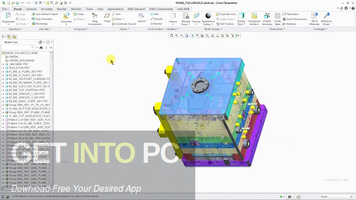Click the model tree search field
Viewport: 356px width, 200px height.
17,47
